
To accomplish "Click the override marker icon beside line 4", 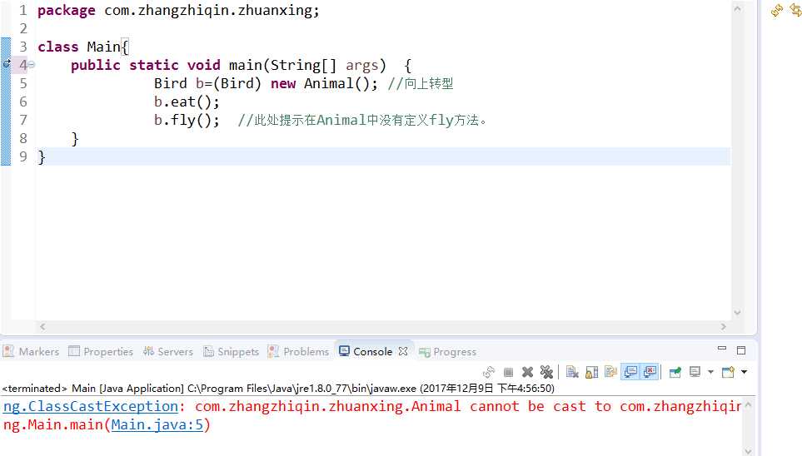I will [x=7, y=64].
